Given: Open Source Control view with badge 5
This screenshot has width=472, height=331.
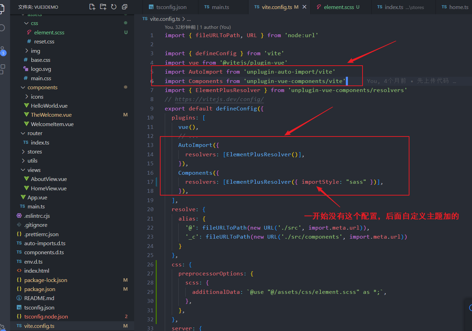Looking at the screenshot, I should [3, 51].
